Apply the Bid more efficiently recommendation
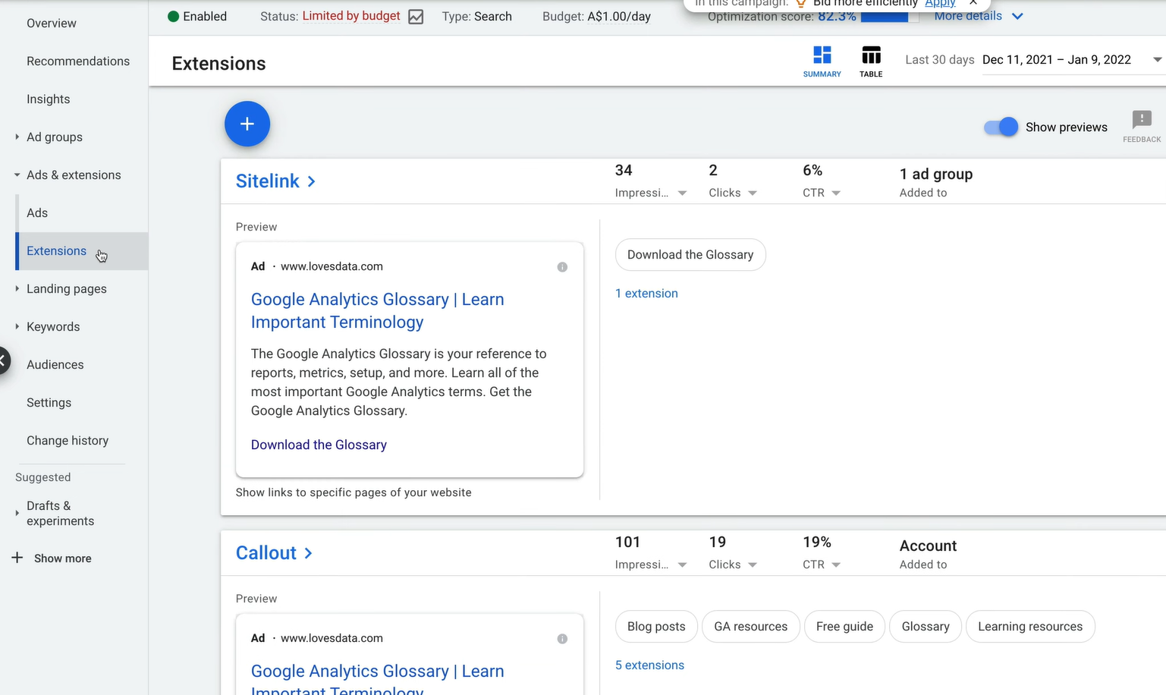 coord(940,4)
